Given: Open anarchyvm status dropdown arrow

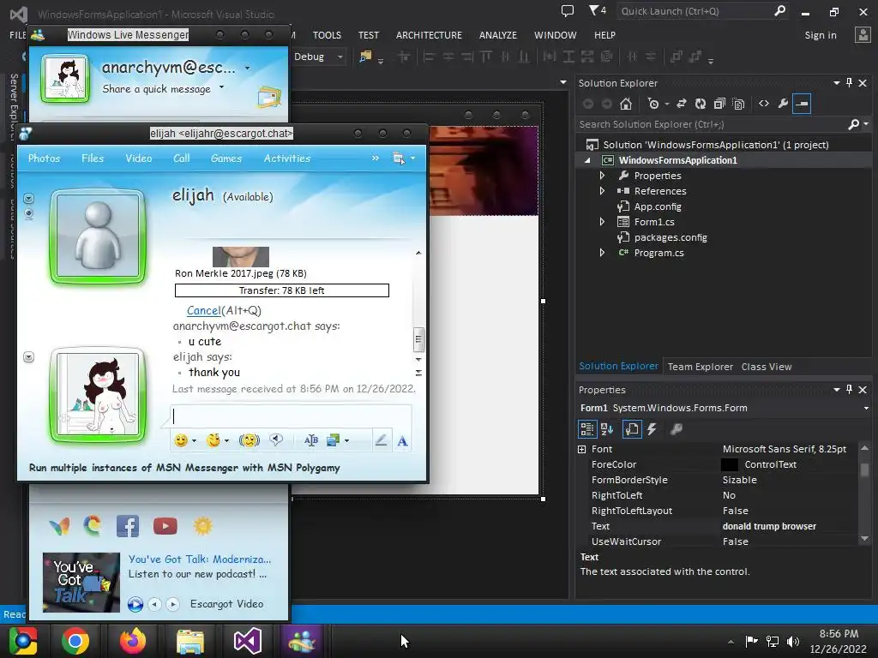Looking at the screenshot, I should (247, 69).
